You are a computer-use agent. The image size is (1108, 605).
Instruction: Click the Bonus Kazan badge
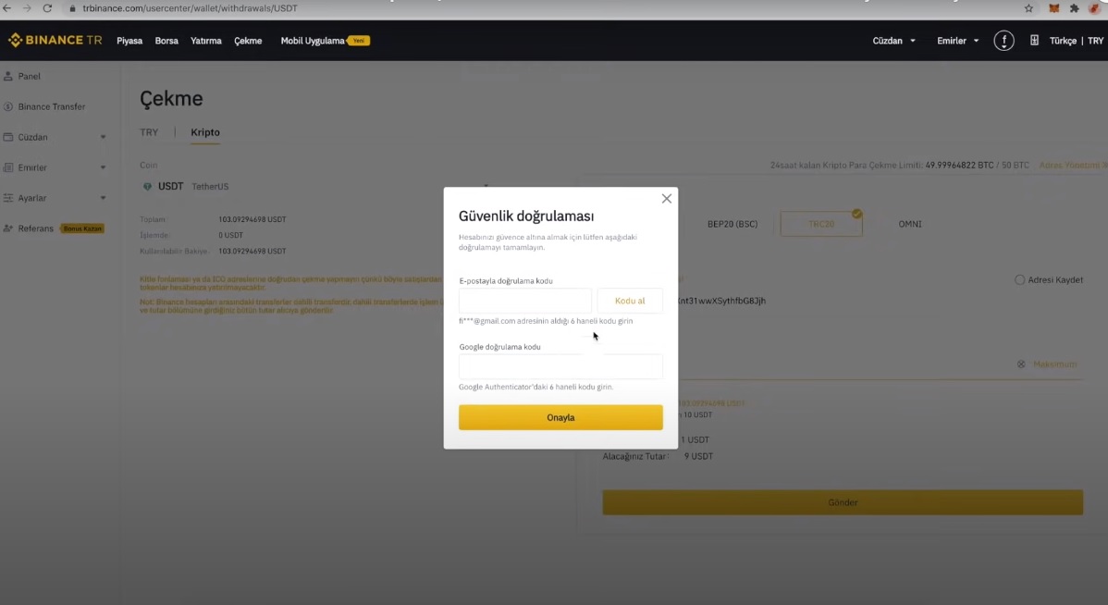pos(82,228)
